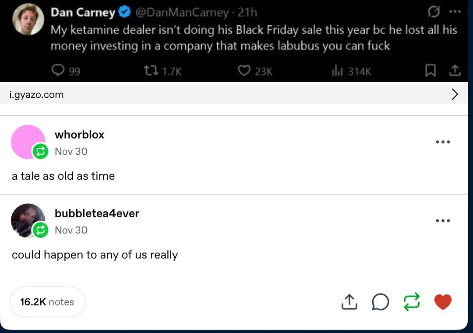473x333 pixels.
Task: Open the options menu for whorblox reblog
Action: click(x=443, y=142)
